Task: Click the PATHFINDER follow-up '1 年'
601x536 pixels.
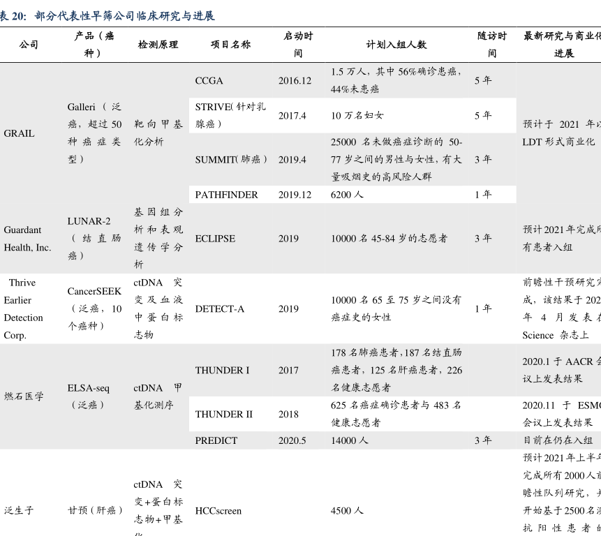Action: click(483, 195)
